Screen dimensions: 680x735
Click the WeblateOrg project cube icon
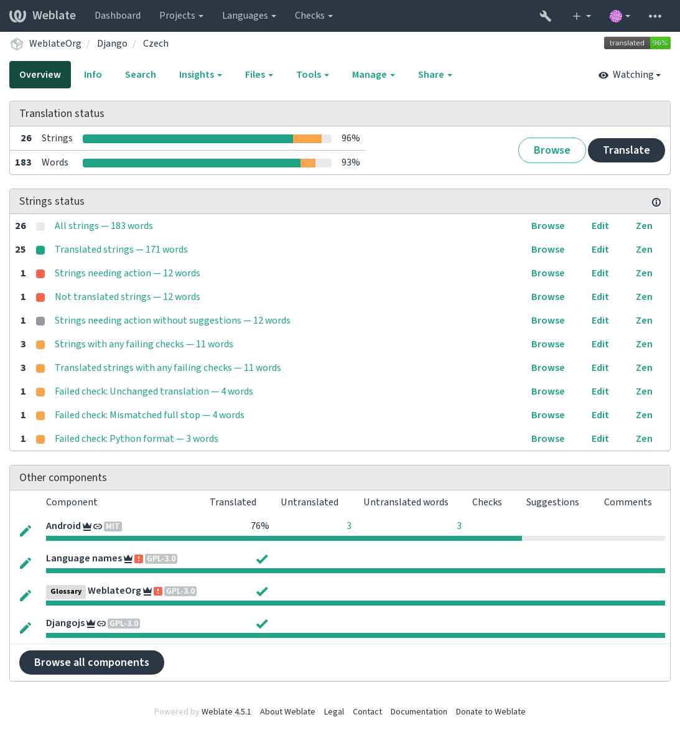click(17, 44)
